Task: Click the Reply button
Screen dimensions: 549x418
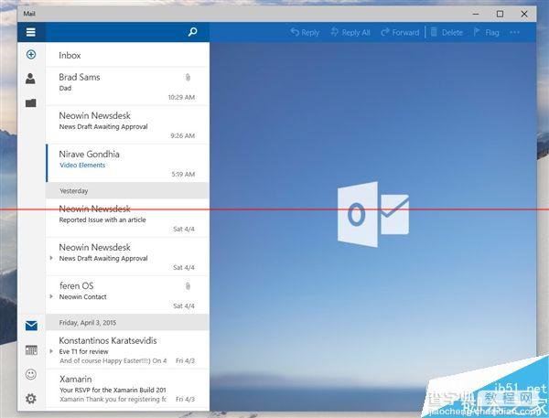Action: pos(305,33)
